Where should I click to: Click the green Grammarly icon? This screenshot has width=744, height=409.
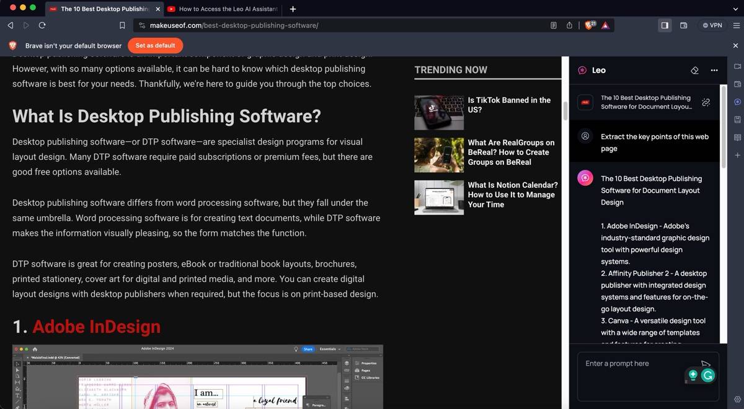(x=708, y=375)
